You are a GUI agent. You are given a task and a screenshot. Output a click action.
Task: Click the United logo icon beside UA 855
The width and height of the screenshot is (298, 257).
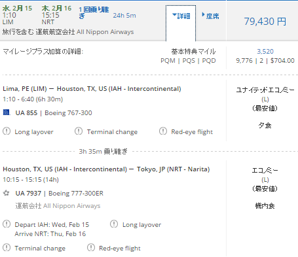pyautogui.click(x=7, y=112)
